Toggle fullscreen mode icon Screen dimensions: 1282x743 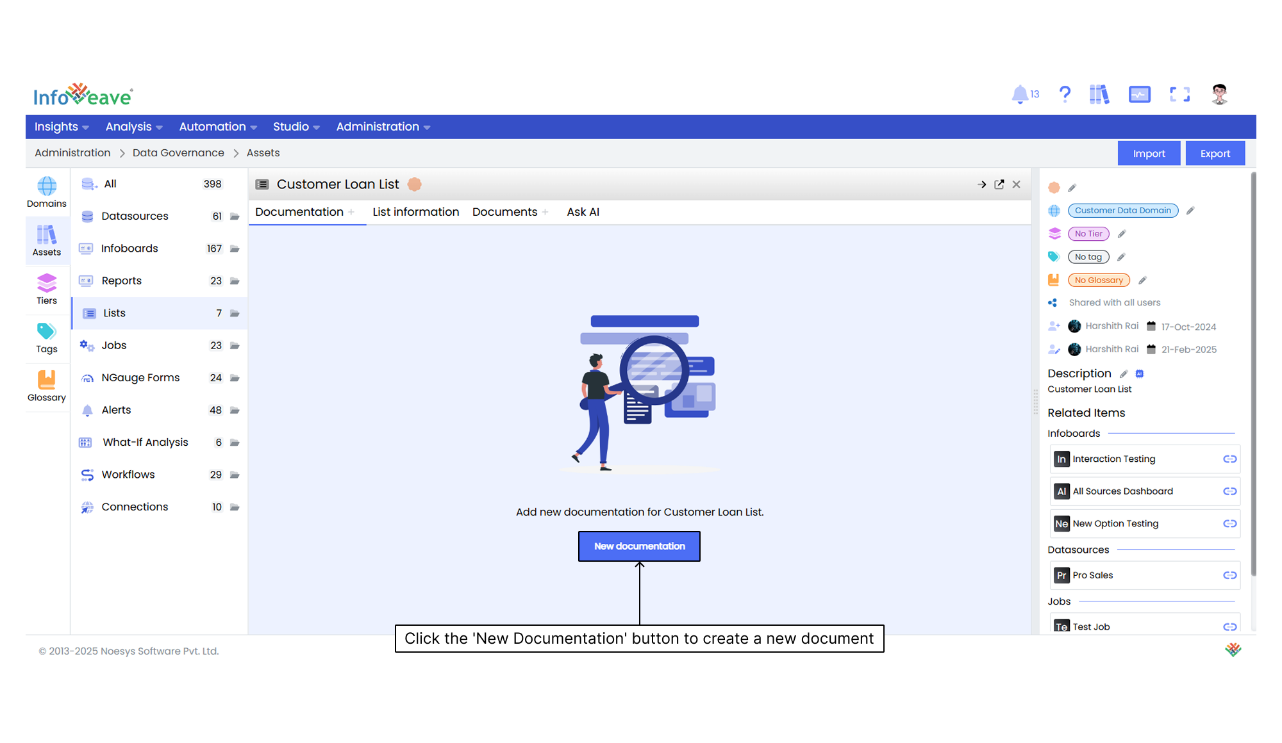pos(1179,95)
